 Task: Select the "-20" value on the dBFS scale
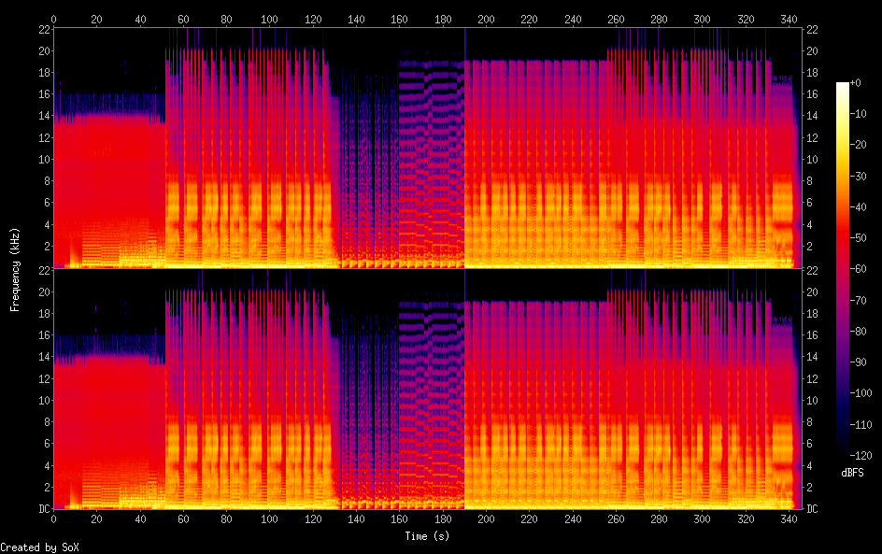858,145
